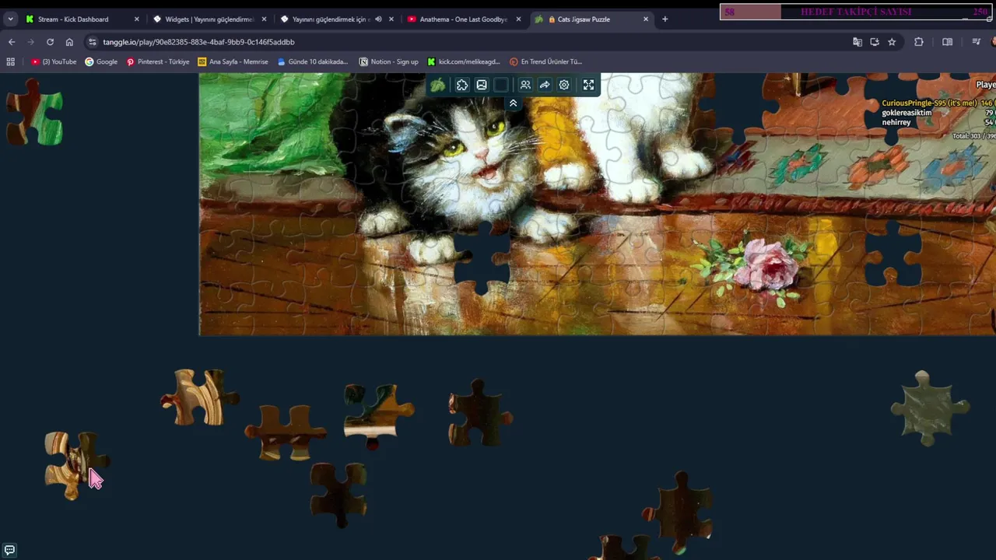Close the Stream - Kick Dashboard tab

tap(136, 19)
